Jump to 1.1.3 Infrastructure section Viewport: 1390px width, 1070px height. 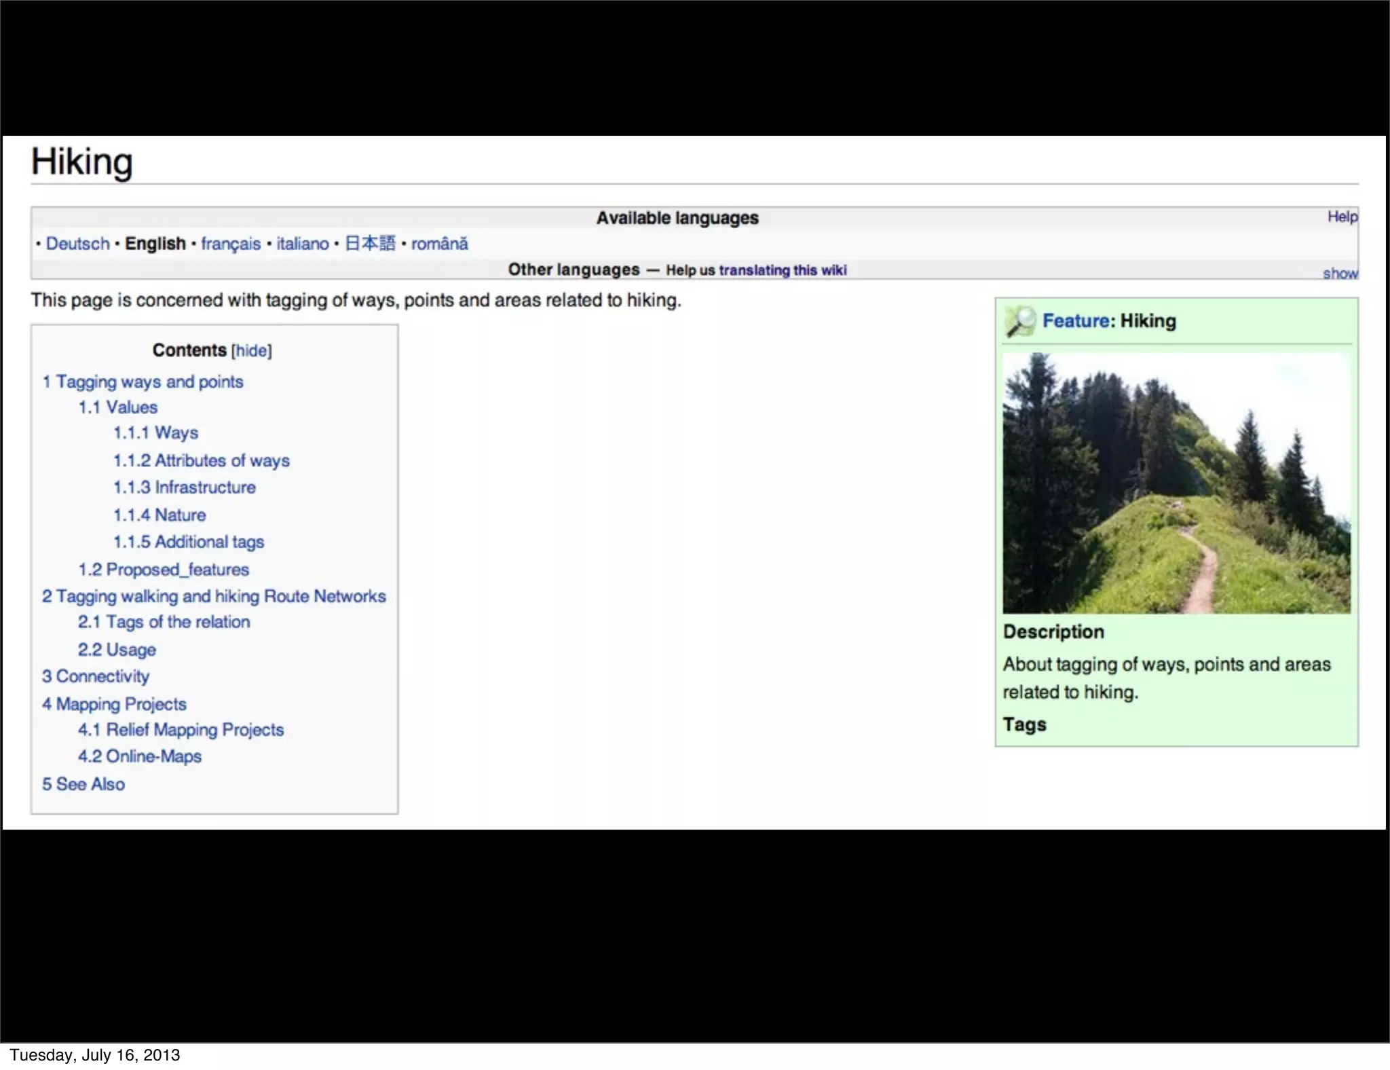[185, 487]
